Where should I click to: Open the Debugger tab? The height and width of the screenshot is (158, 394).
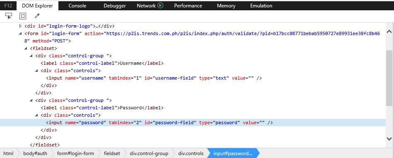(115, 5)
